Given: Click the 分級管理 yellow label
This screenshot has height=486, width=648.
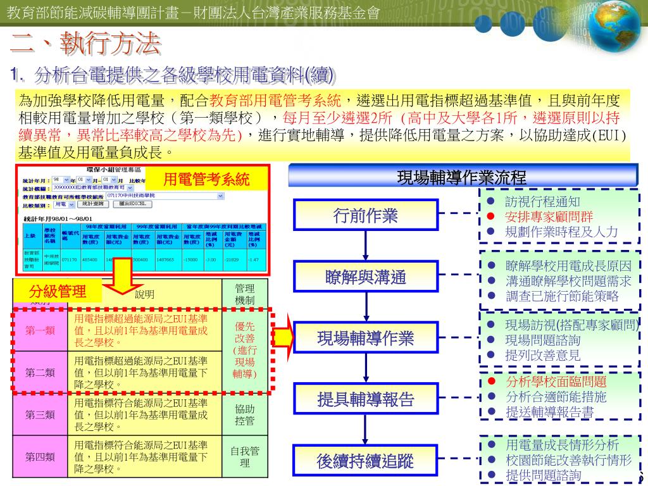Looking at the screenshot, I should [x=58, y=291].
